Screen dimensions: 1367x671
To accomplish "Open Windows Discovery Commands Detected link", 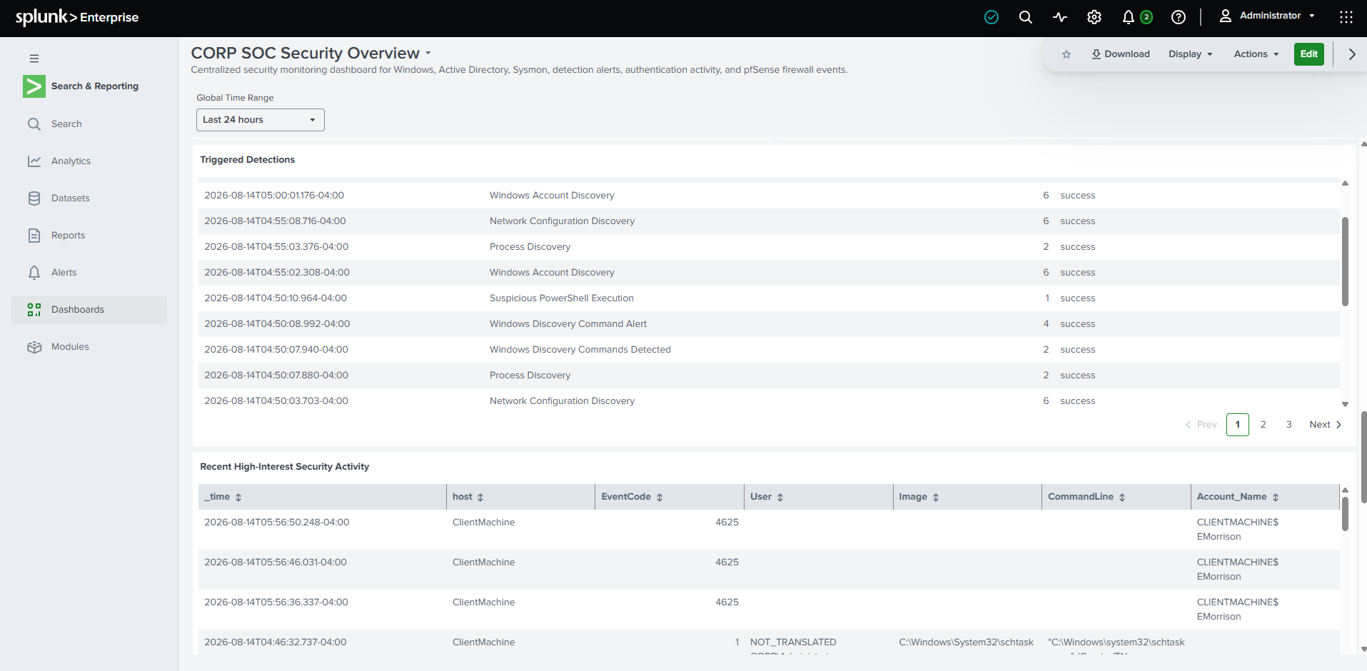I will pos(580,350).
